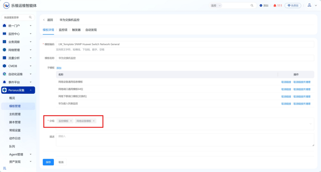Click 取消链接 for 网络设备通用信息模板

(286, 82)
